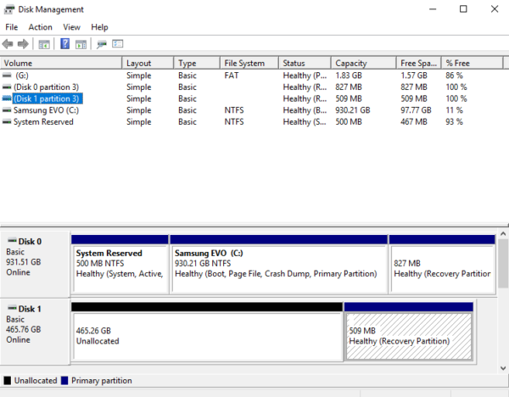
Task: Select the Disk 0 icon label
Action: click(x=25, y=241)
